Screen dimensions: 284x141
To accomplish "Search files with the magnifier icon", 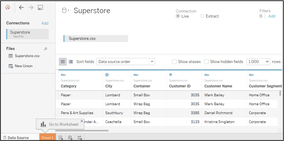I will click(46, 49).
